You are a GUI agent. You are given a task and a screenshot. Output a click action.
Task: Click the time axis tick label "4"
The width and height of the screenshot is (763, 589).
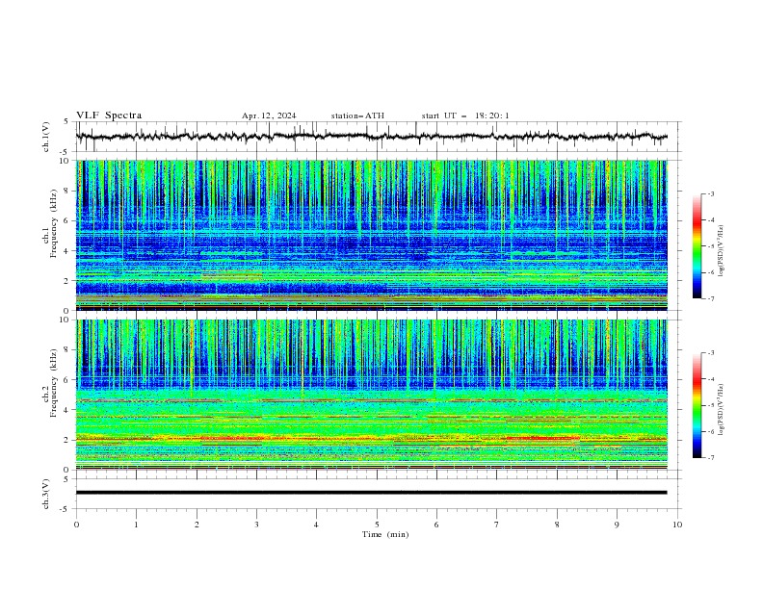point(316,525)
